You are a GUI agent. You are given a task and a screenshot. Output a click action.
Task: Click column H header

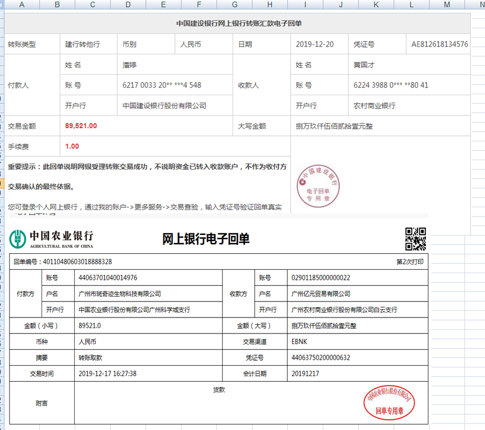tap(270, 5)
